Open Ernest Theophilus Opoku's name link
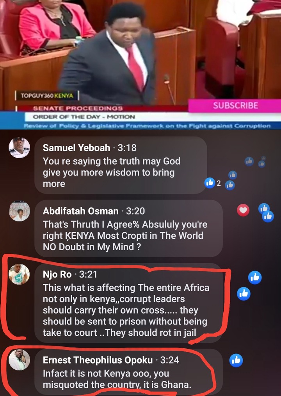281x396 pixels. point(98,360)
